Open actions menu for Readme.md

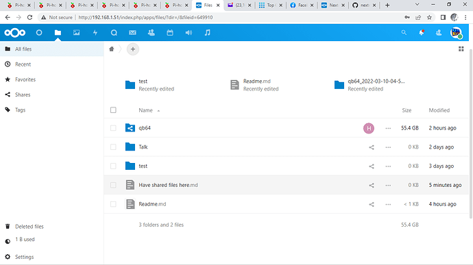pos(388,204)
